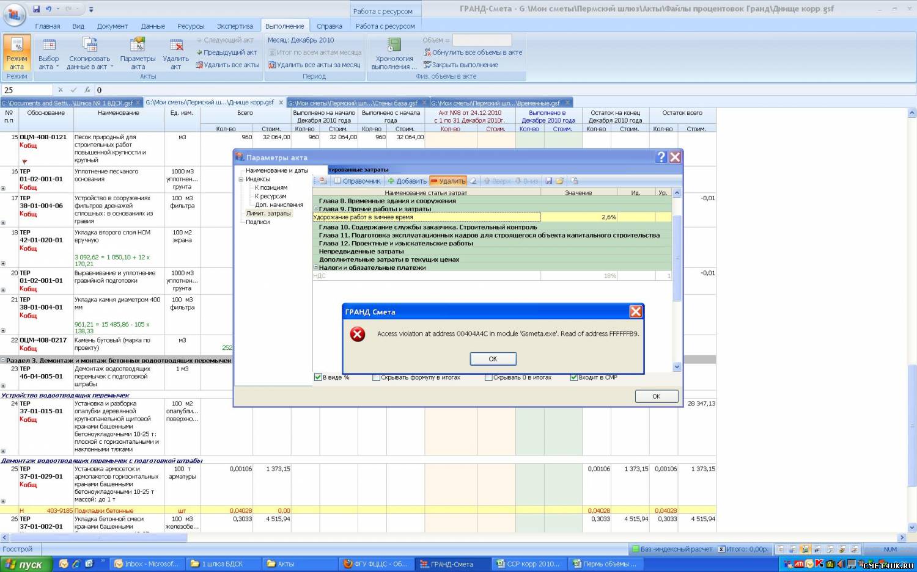Click the Добавить button in dialog toolbar
The width and height of the screenshot is (917, 572).
[x=407, y=181]
